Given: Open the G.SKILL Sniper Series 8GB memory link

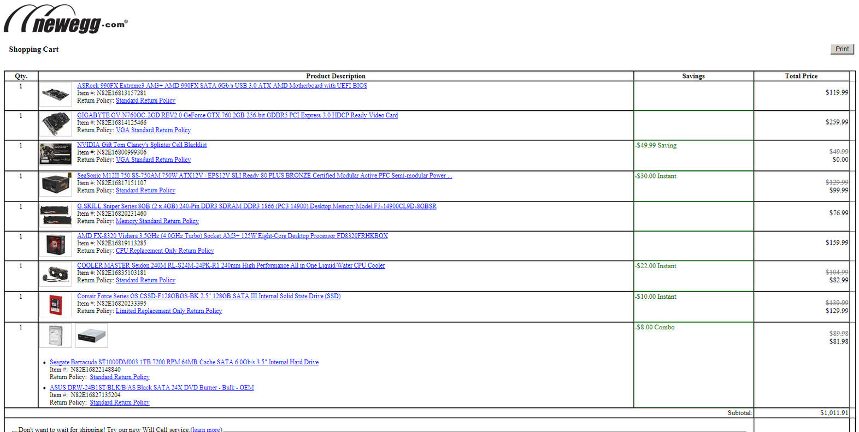Looking at the screenshot, I should pyautogui.click(x=256, y=206).
